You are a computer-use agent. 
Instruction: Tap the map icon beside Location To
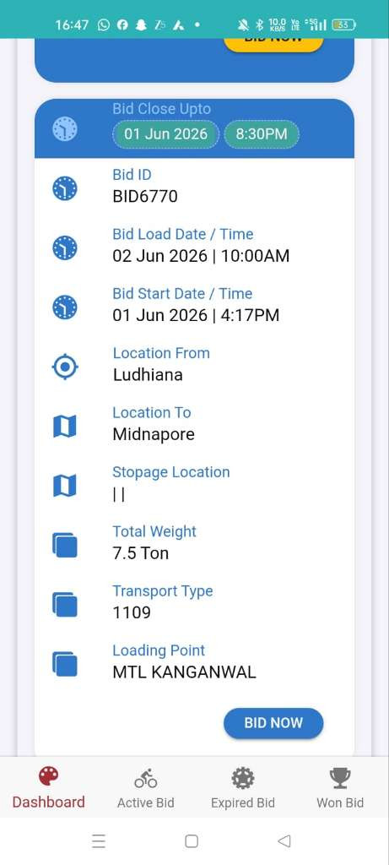(x=65, y=427)
